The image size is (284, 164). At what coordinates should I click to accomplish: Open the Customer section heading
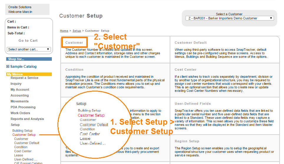[x=74, y=43]
